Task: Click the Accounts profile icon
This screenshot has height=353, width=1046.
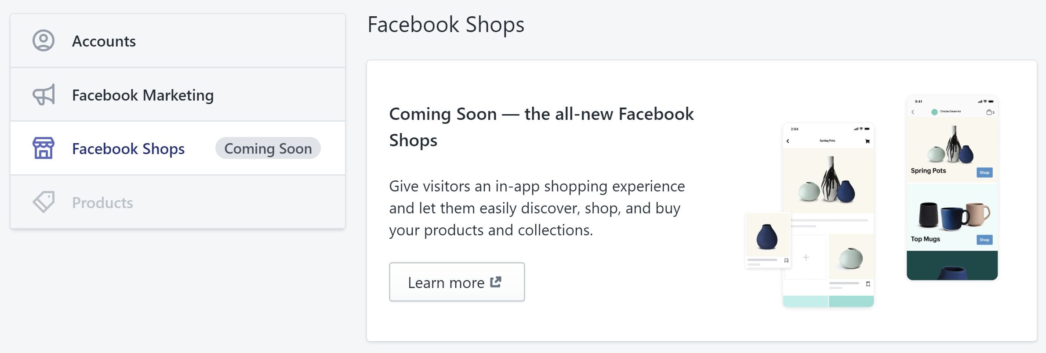Action: (43, 40)
